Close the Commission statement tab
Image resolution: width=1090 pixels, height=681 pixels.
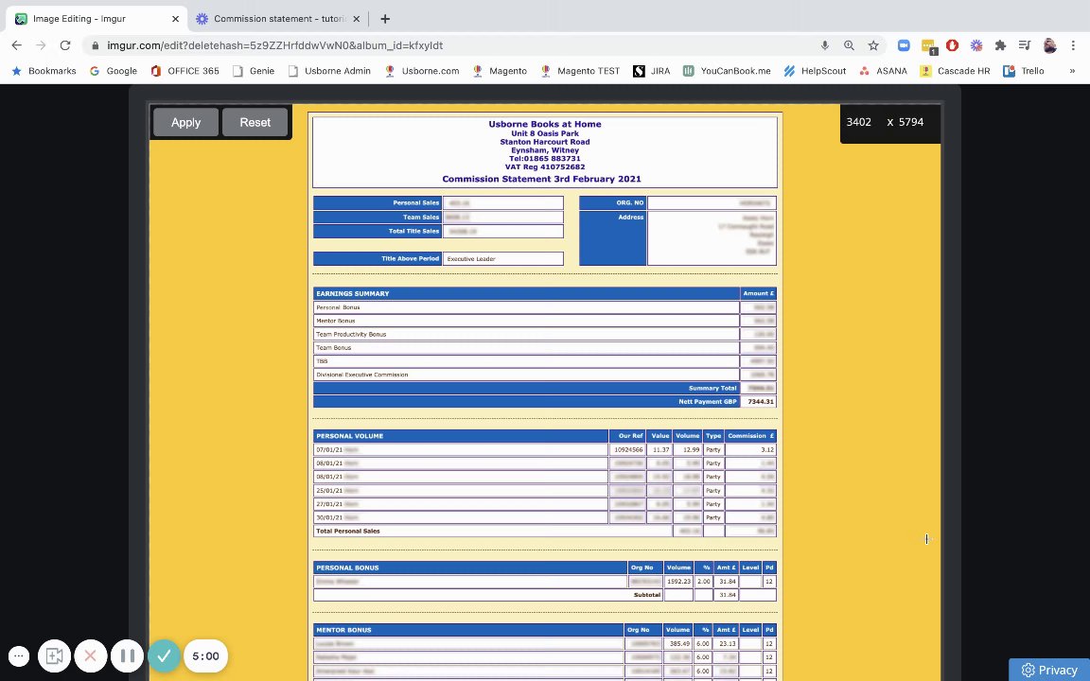(357, 19)
